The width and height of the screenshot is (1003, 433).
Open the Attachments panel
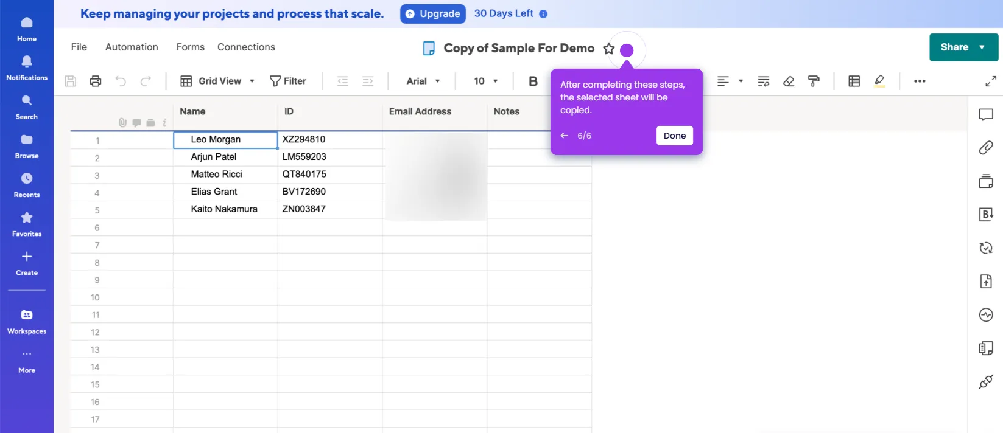[x=986, y=148]
